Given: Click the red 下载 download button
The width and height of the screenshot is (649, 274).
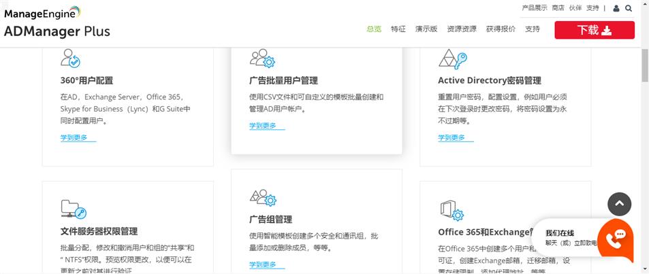Looking at the screenshot, I should tap(595, 30).
